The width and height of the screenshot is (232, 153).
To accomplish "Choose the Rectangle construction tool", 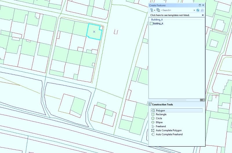I will (x=161, y=114).
